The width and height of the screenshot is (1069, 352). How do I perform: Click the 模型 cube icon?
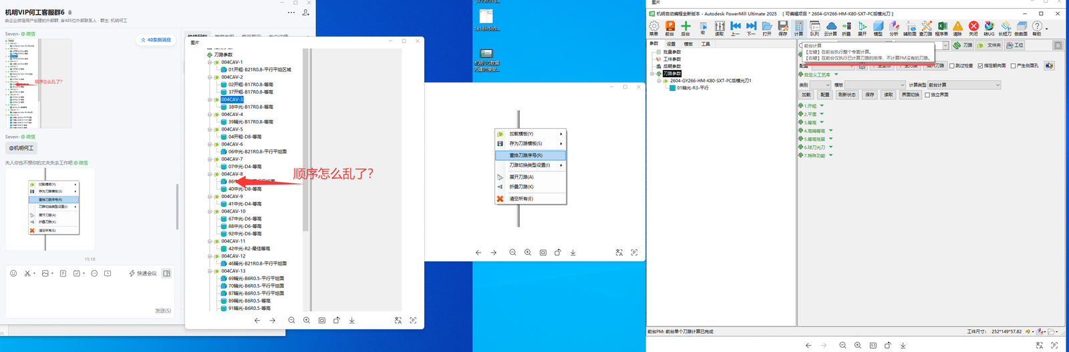tap(878, 28)
